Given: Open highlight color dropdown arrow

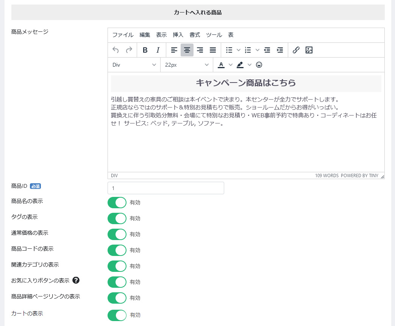Looking at the screenshot, I should 250,65.
